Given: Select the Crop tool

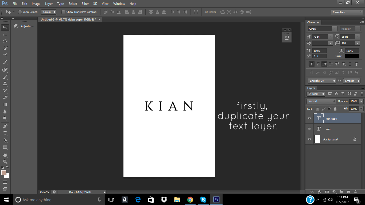Looking at the screenshot, I should coord(5,55).
